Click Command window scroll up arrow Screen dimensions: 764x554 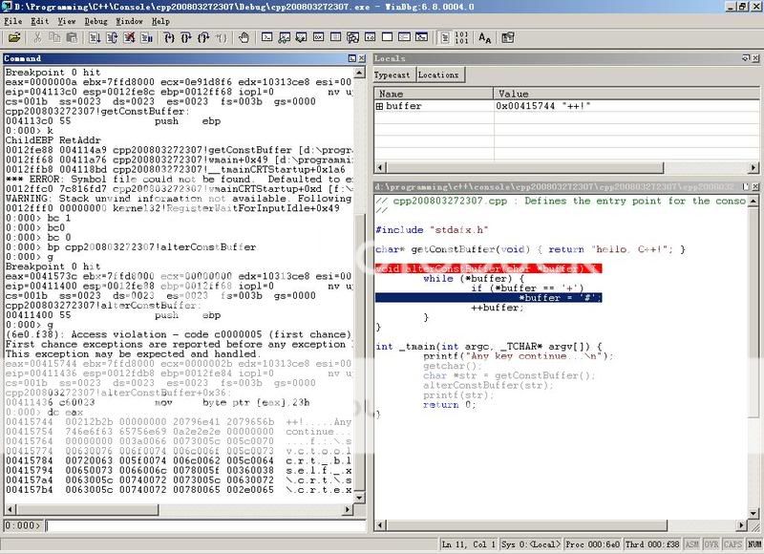pyautogui.click(x=360, y=73)
